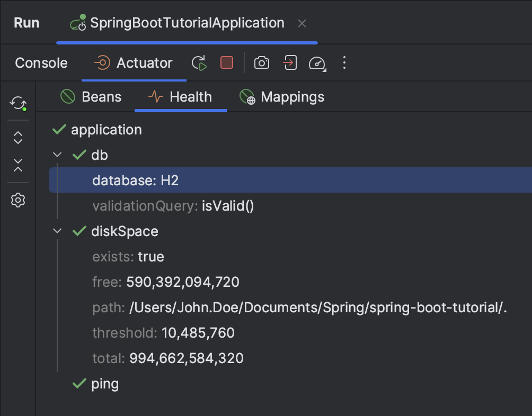The width and height of the screenshot is (532, 416).
Task: Select the ping health entry
Action: point(104,384)
